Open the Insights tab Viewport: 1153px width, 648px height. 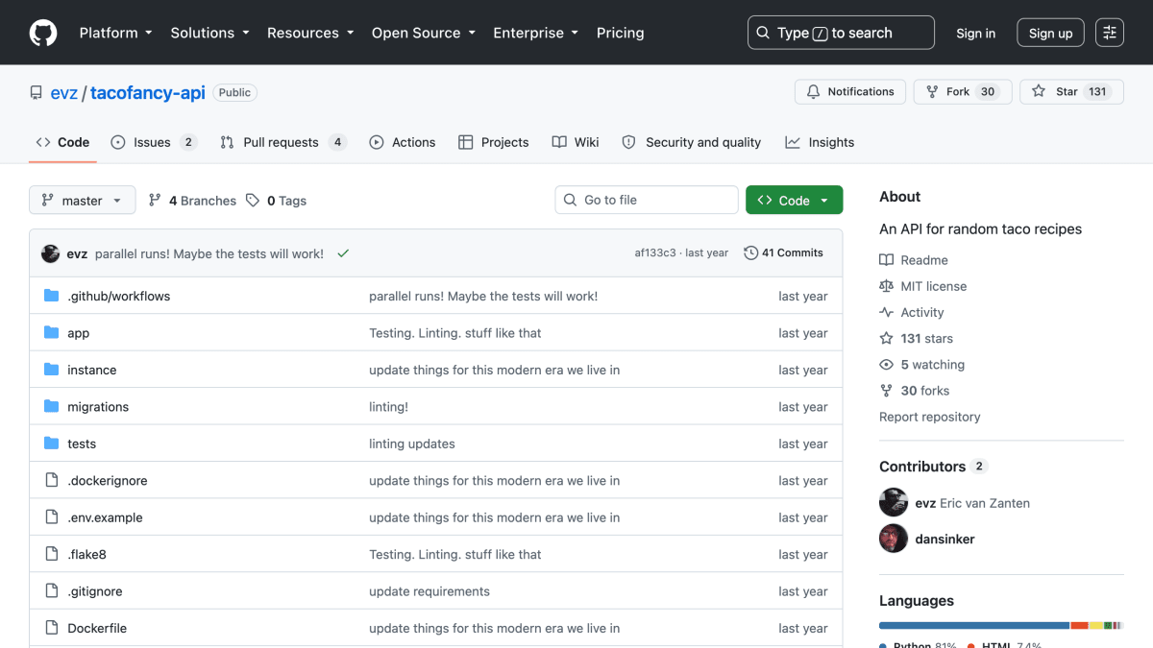[x=820, y=142]
